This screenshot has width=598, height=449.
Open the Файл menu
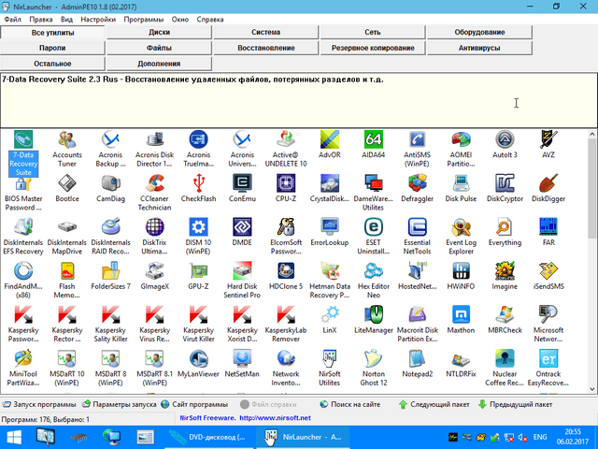[14, 19]
